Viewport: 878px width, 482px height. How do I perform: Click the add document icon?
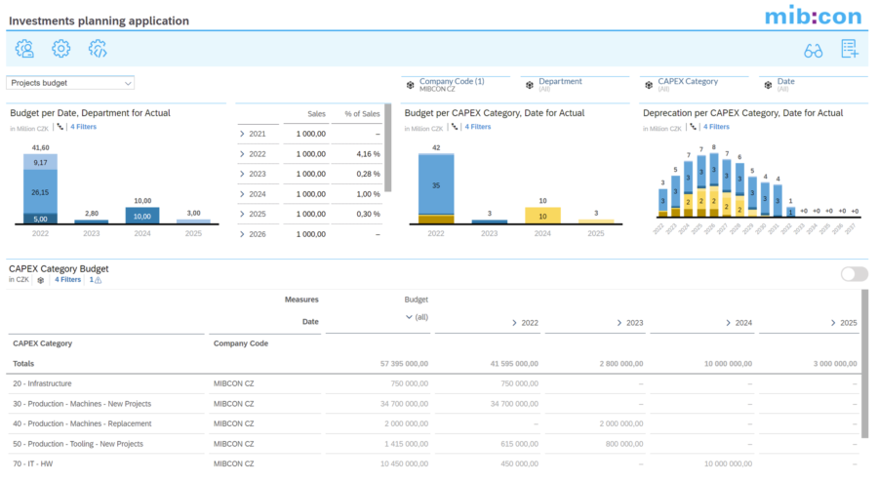tap(849, 50)
